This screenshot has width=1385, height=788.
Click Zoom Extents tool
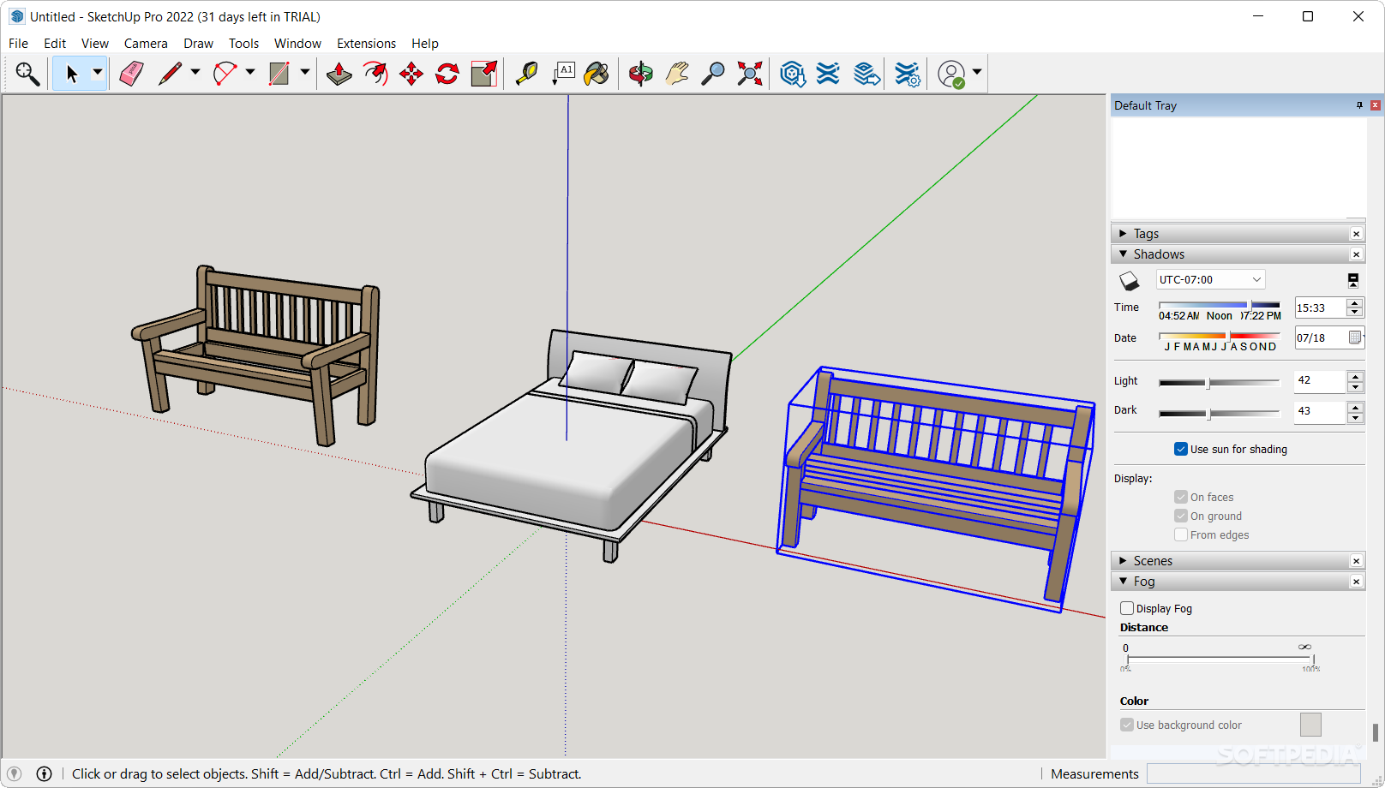pyautogui.click(x=750, y=75)
